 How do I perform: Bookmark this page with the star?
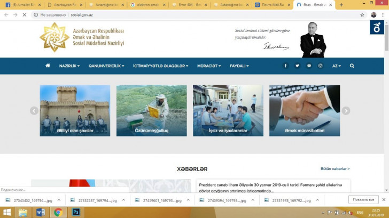point(362,15)
